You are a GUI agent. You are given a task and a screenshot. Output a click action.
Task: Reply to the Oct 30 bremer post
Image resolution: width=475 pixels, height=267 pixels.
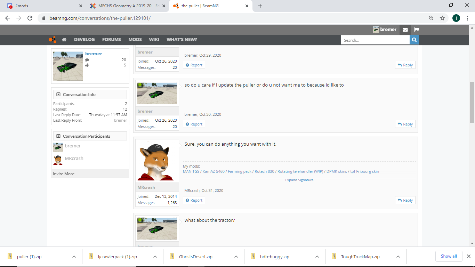pyautogui.click(x=405, y=124)
